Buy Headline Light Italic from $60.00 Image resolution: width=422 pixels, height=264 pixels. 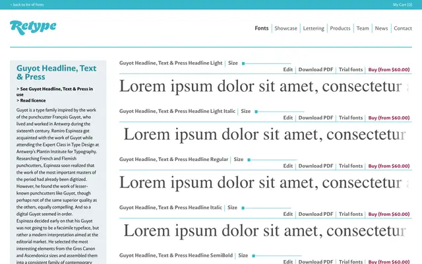point(389,117)
